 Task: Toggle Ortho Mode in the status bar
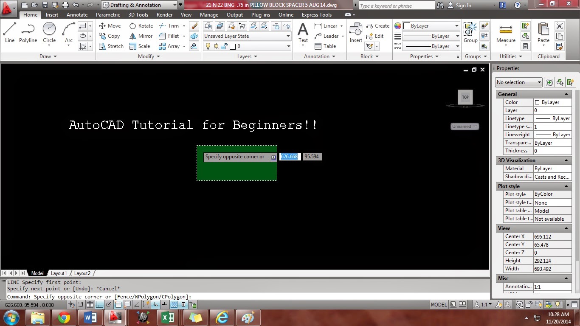point(100,304)
